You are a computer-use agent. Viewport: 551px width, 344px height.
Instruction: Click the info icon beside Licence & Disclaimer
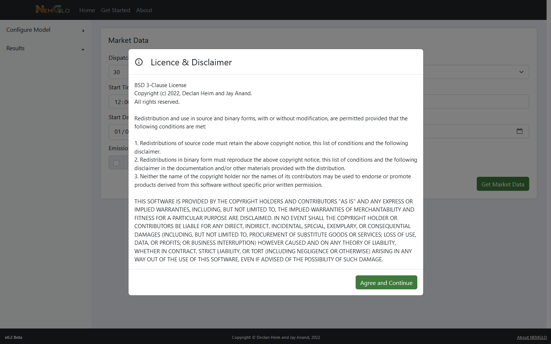(139, 62)
